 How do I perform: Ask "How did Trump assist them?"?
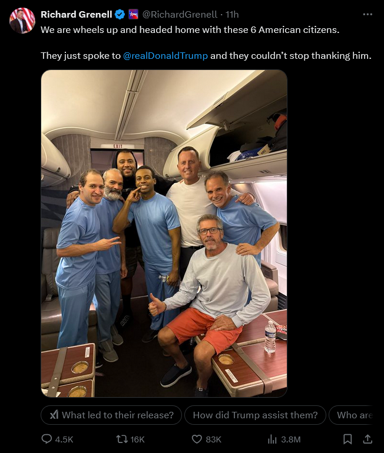point(255,415)
